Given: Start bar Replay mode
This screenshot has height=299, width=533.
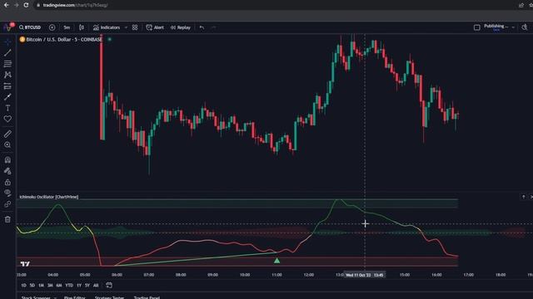Looking at the screenshot, I should click(181, 27).
